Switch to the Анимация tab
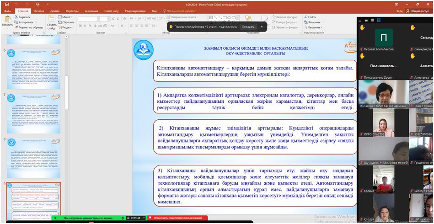434x224 pixels. point(91,11)
